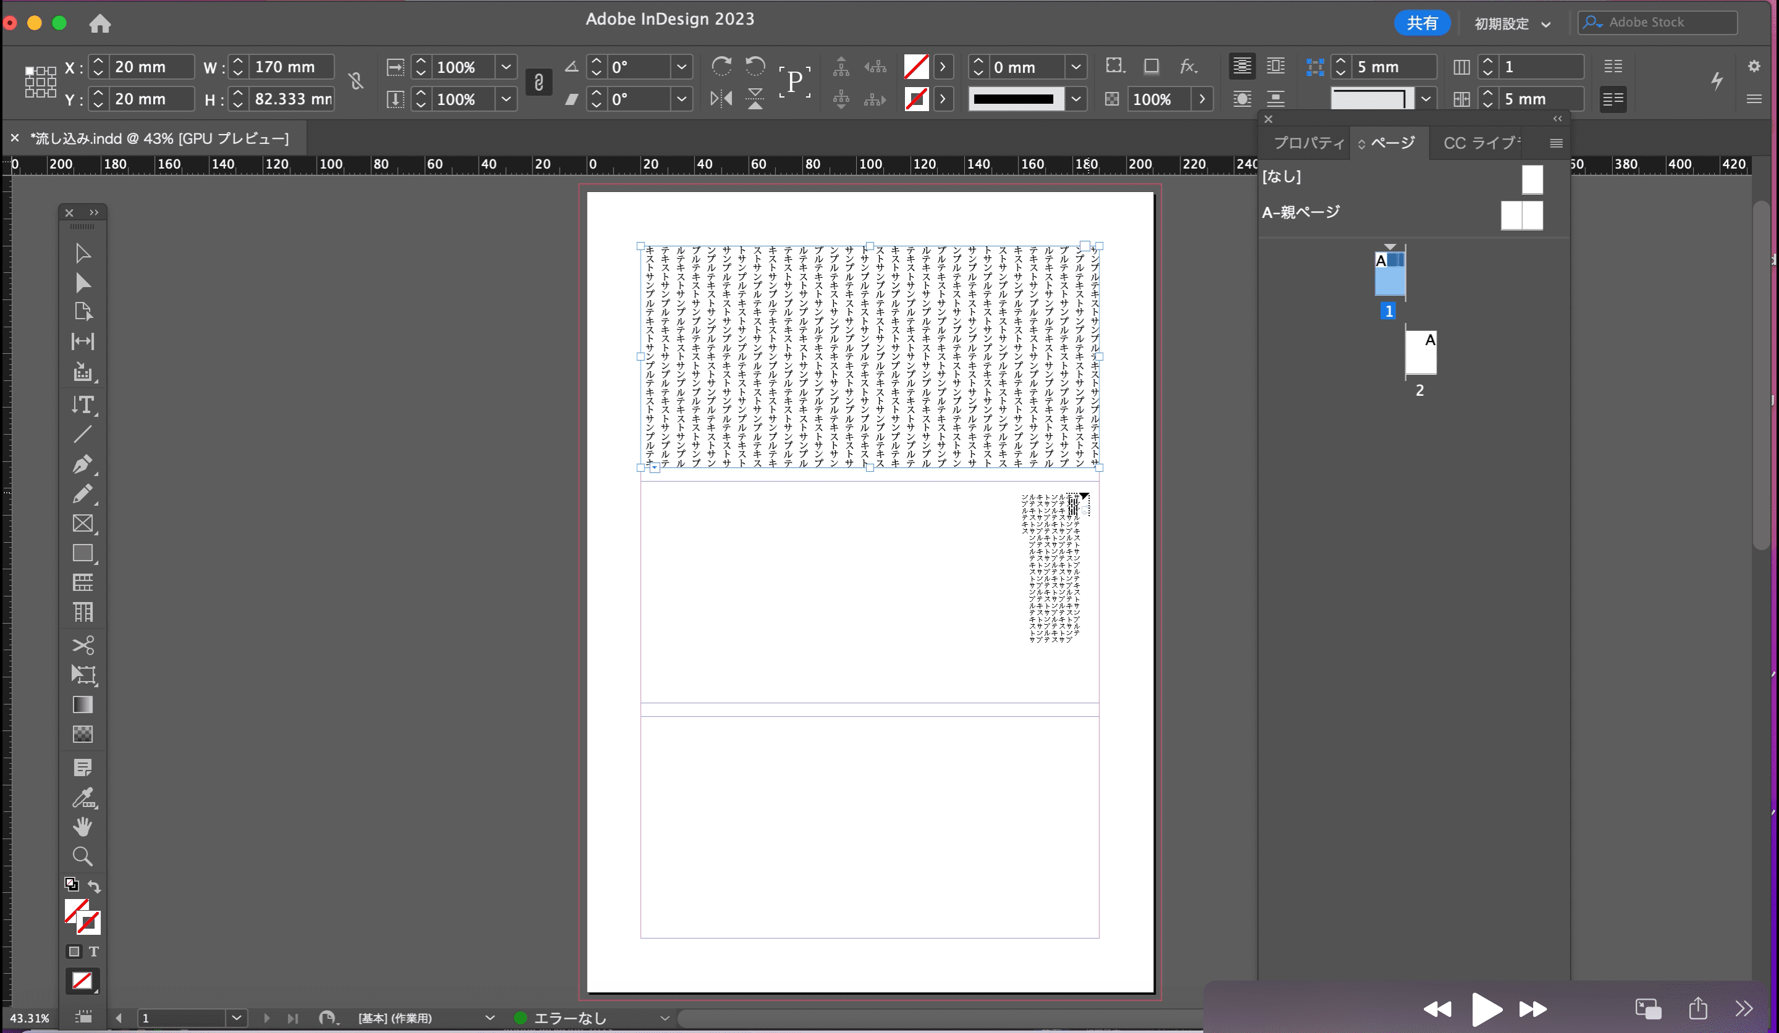Viewport: 1779px width, 1033px height.
Task: Click the Home icon
Action: pos(99,23)
